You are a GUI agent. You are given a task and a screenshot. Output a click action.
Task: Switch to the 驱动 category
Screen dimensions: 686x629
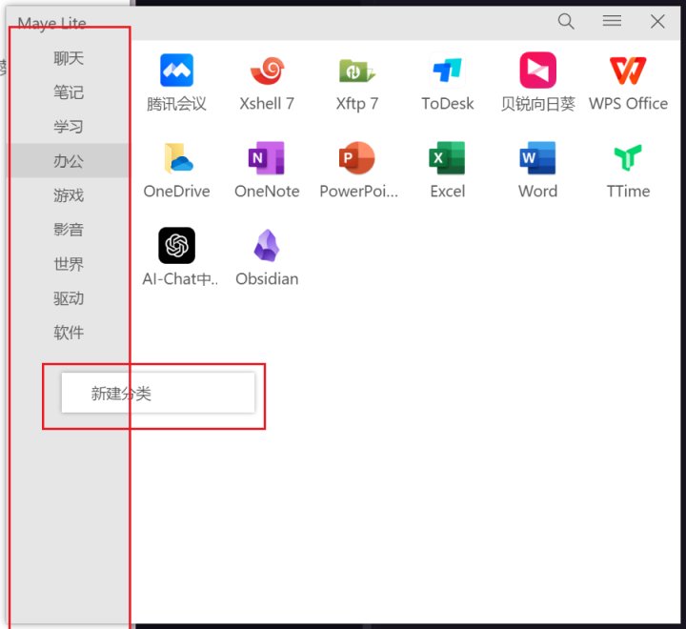(x=69, y=298)
